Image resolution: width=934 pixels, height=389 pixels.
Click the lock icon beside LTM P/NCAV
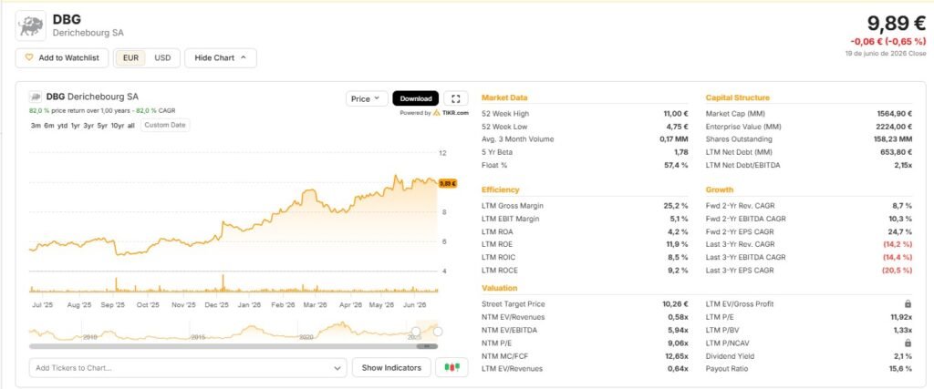tap(908, 343)
